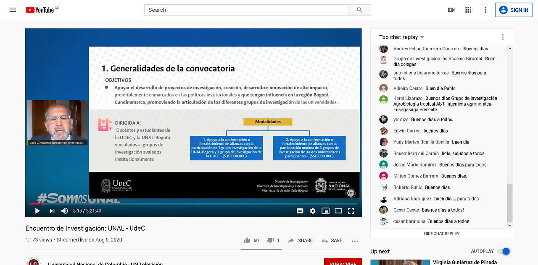Like the video with thumbs up
The height and width of the screenshot is (265, 538).
pos(247,241)
